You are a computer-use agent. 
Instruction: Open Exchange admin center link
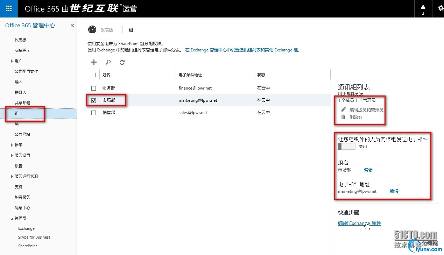(26, 228)
